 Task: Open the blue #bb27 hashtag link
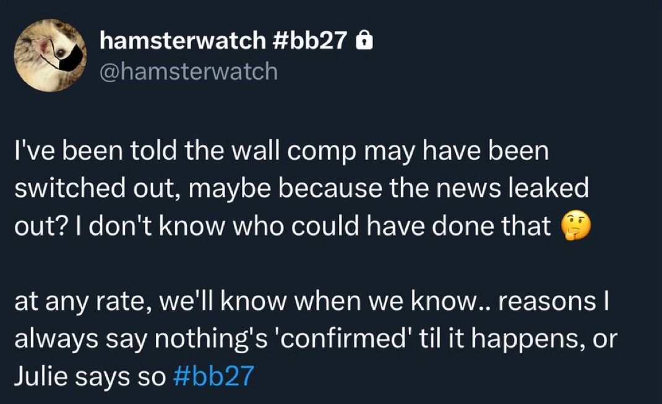(213, 376)
